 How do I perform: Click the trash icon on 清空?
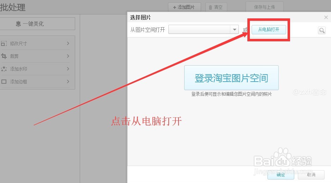pos(210,7)
